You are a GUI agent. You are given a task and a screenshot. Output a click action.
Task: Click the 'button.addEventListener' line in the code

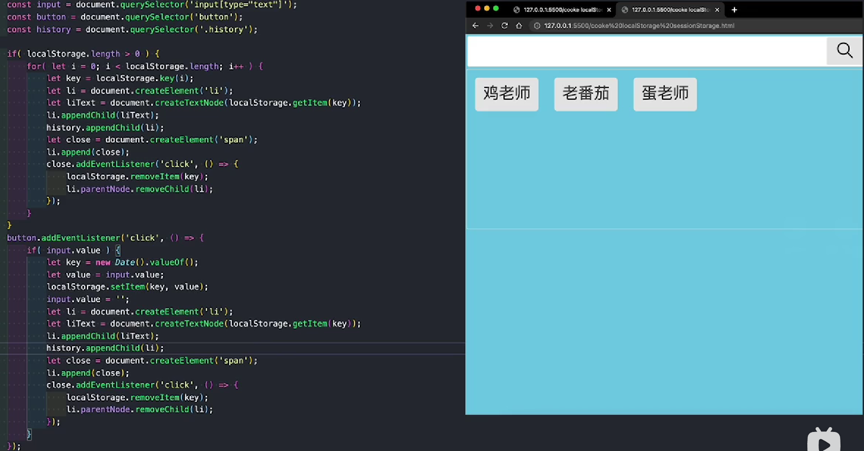point(105,238)
